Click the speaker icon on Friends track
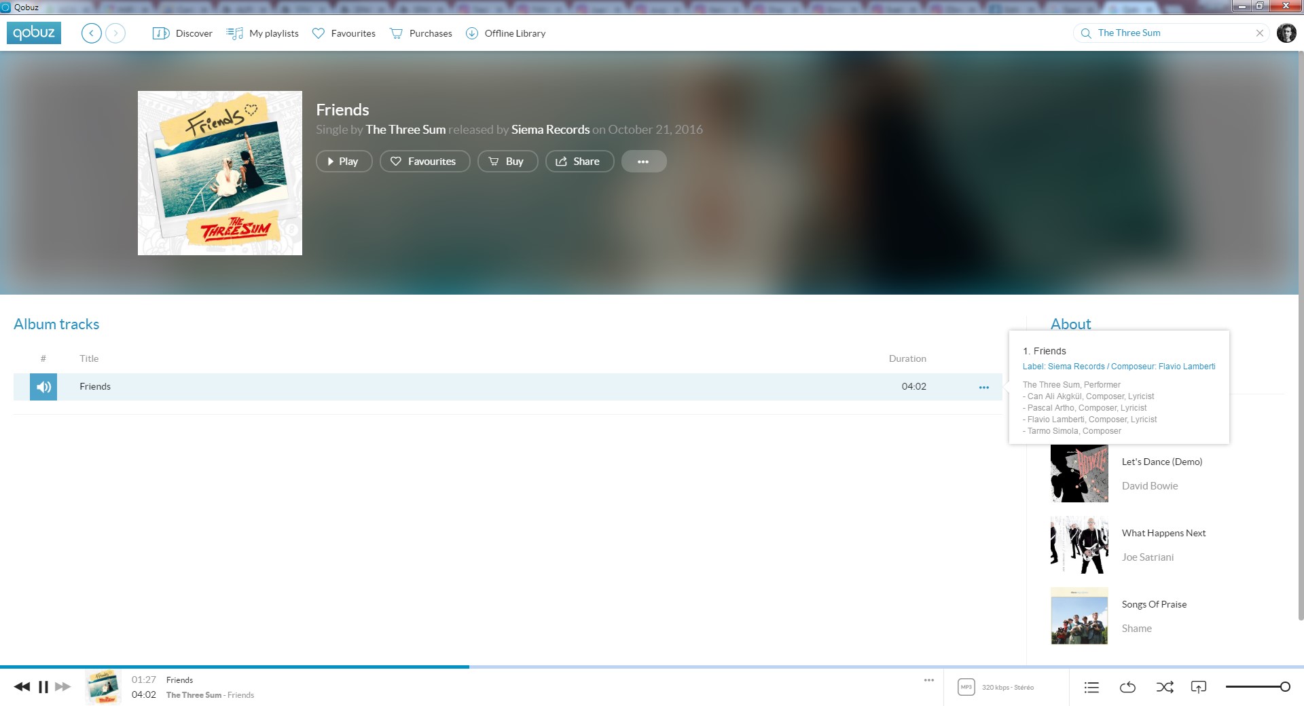The height and width of the screenshot is (706, 1304). pos(43,387)
